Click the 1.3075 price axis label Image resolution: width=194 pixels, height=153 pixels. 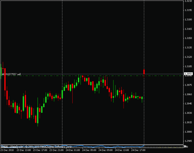click(188, 85)
